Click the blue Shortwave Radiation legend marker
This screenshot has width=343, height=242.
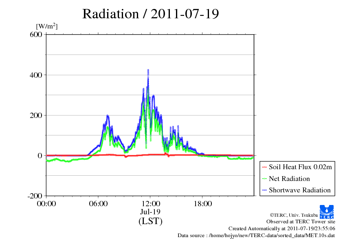(264, 190)
